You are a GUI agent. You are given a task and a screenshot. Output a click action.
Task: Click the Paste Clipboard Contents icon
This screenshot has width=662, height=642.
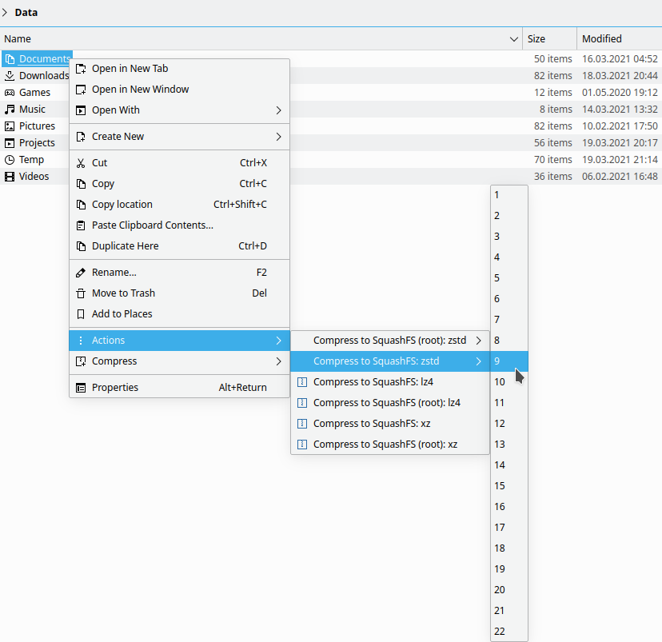[81, 225]
